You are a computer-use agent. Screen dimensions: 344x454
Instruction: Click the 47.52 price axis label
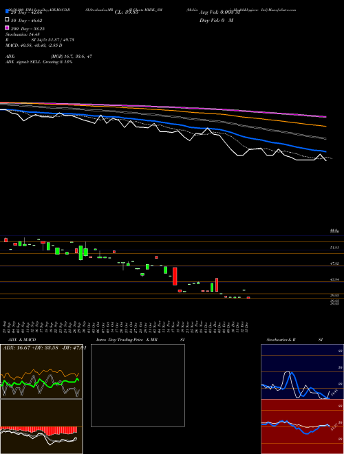334,263
